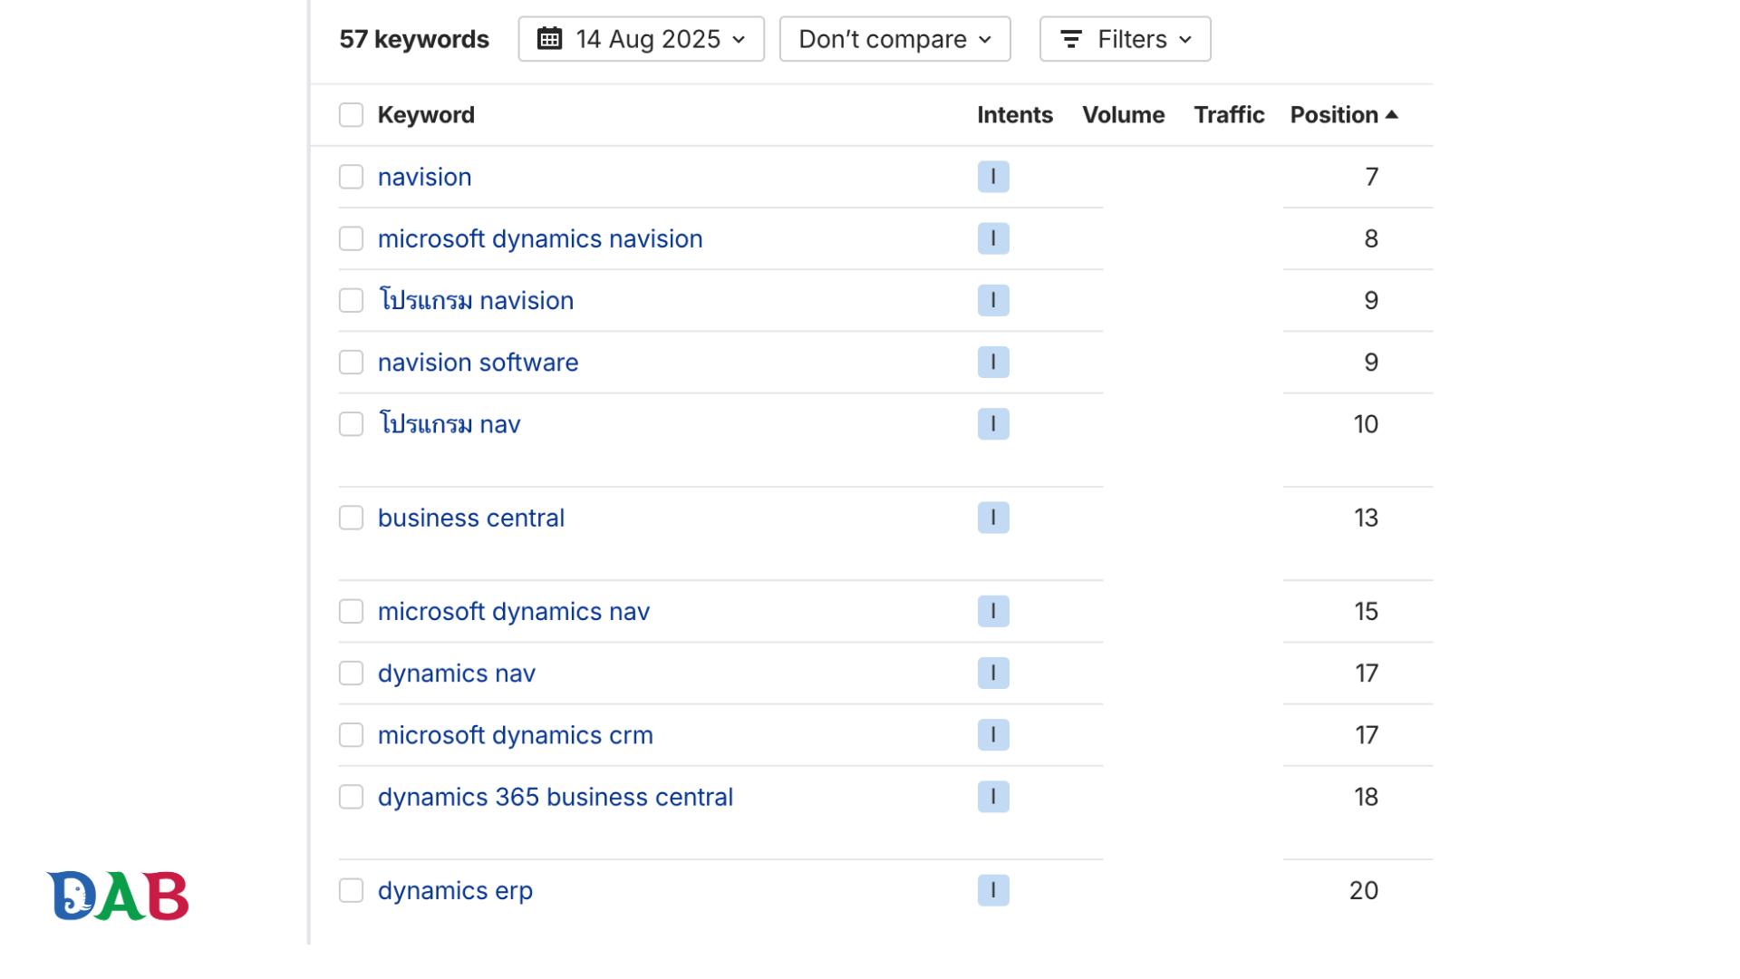Click position value 10 for โปรแกรม nav
Image resolution: width=1740 pixels, height=979 pixels.
pos(1366,424)
